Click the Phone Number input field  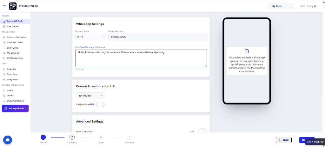pyautogui.click(x=157, y=37)
